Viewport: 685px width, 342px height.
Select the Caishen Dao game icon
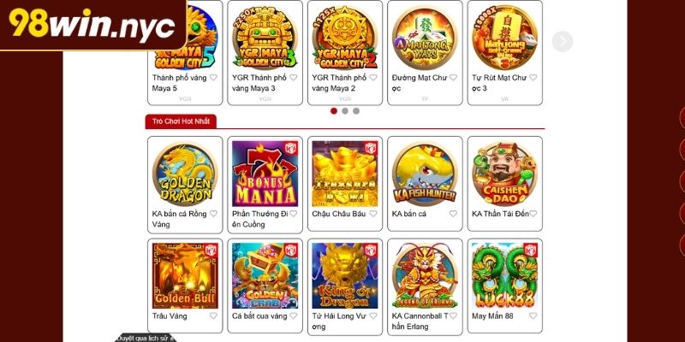[504, 174]
